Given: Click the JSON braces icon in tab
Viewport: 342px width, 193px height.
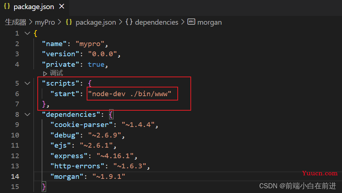Looking at the screenshot, I should click(x=7, y=6).
